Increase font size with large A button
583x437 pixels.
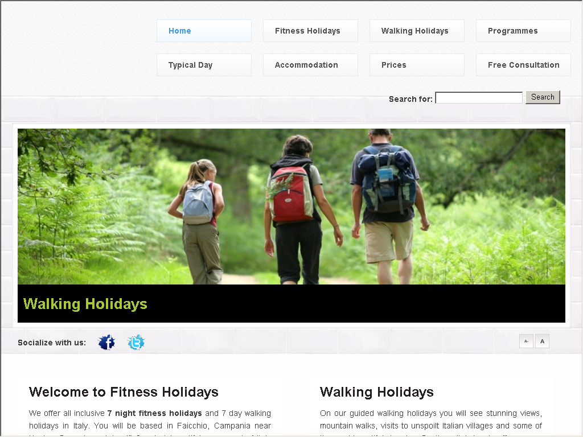pos(542,341)
